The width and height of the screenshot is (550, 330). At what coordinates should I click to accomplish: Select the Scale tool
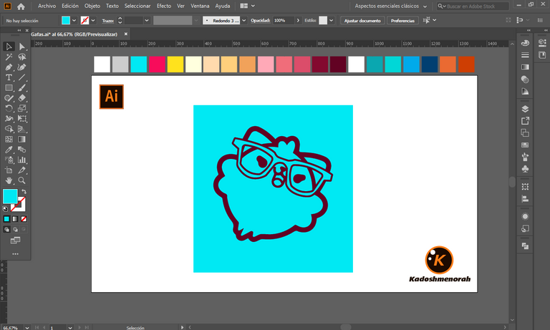coord(21,108)
